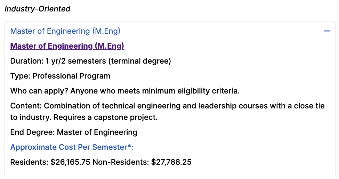Click the 'Professional Program' text
Image resolution: width=339 pixels, height=179 pixels.
[x=71, y=76]
